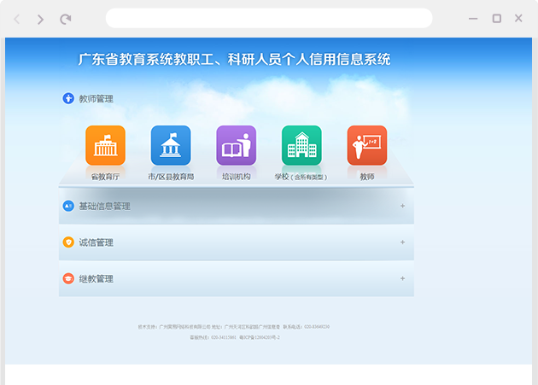Expand 基础信息管理 using its plus sign

[402, 206]
